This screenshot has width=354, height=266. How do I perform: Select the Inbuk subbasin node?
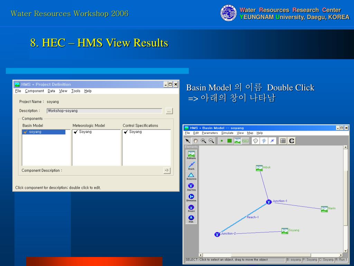[x=259, y=168]
